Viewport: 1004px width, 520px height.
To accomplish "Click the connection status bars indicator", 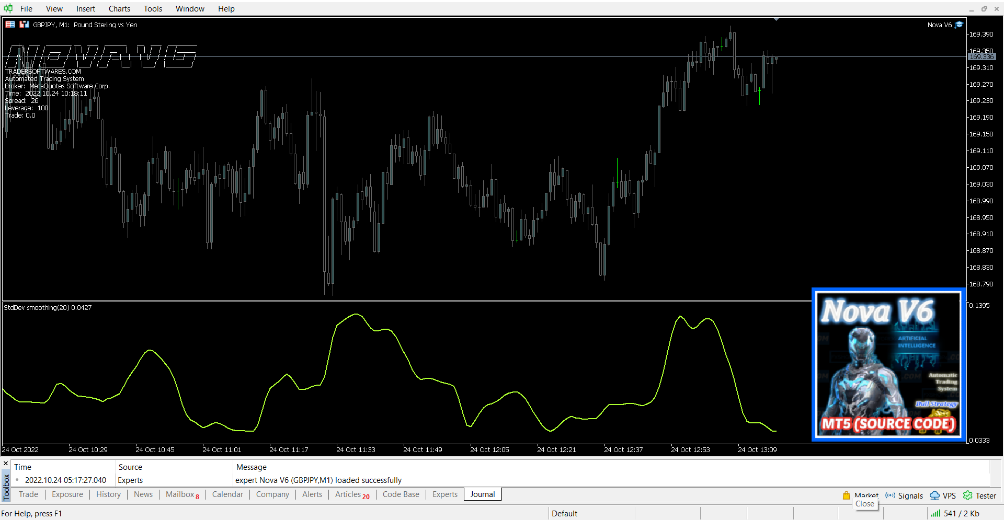I will click(x=935, y=513).
